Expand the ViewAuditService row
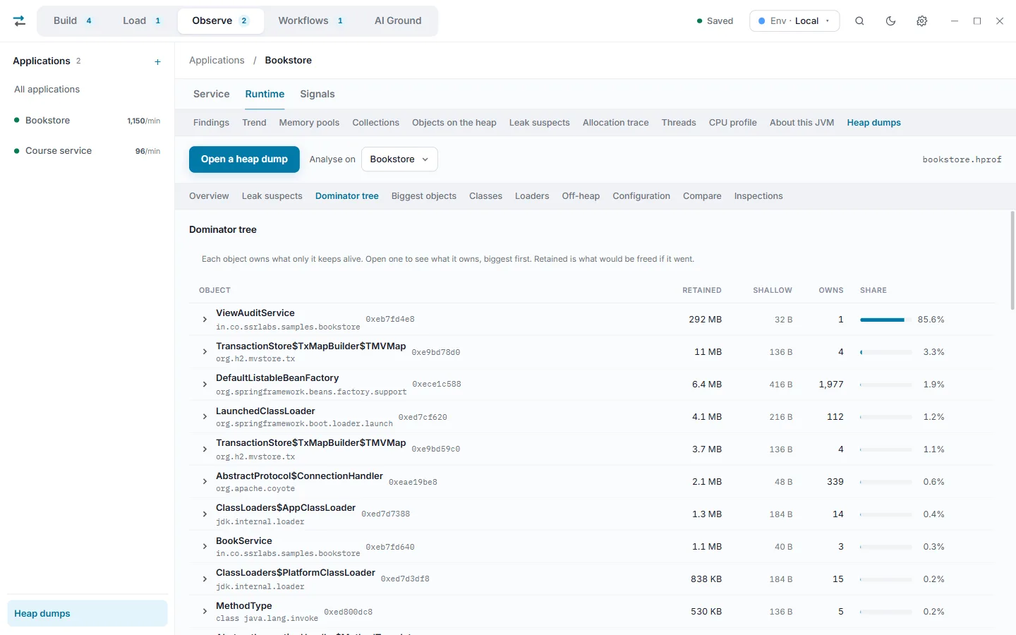This screenshot has height=635, width=1016. click(x=205, y=320)
